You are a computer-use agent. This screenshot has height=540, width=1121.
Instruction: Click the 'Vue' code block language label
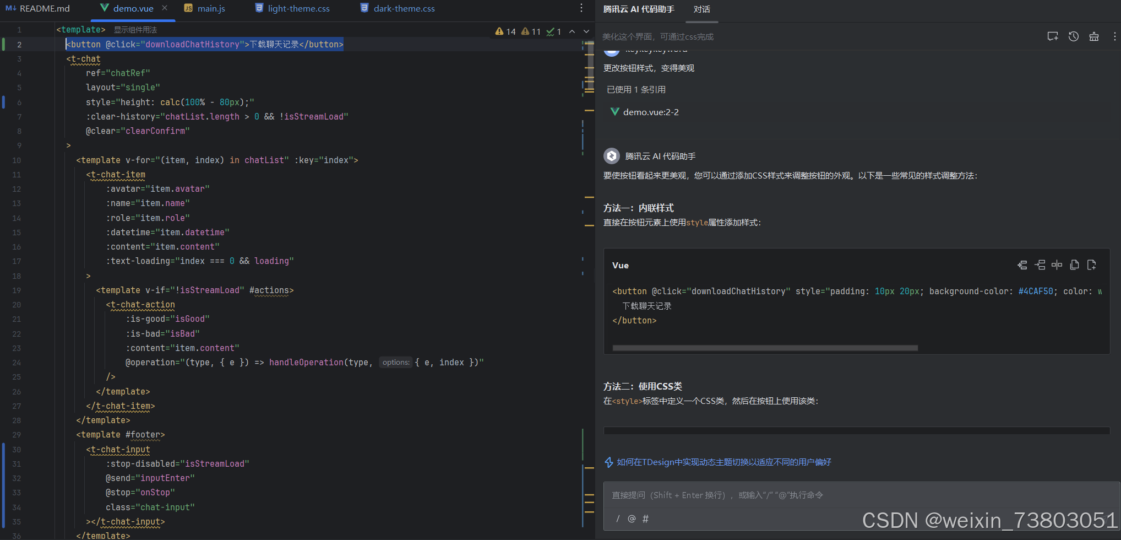(621, 265)
